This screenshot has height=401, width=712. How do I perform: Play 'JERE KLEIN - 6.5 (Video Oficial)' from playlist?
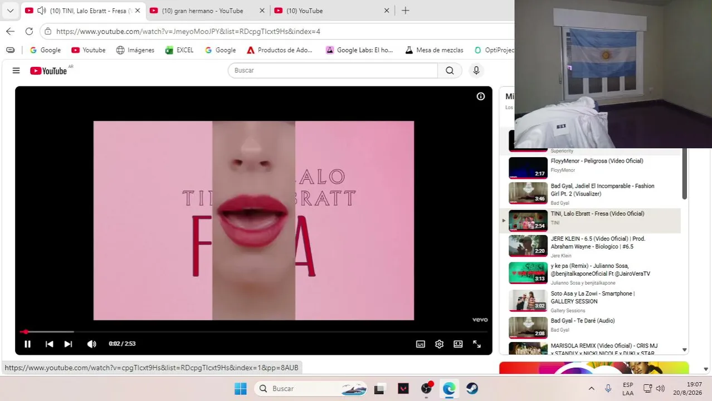tap(591, 246)
